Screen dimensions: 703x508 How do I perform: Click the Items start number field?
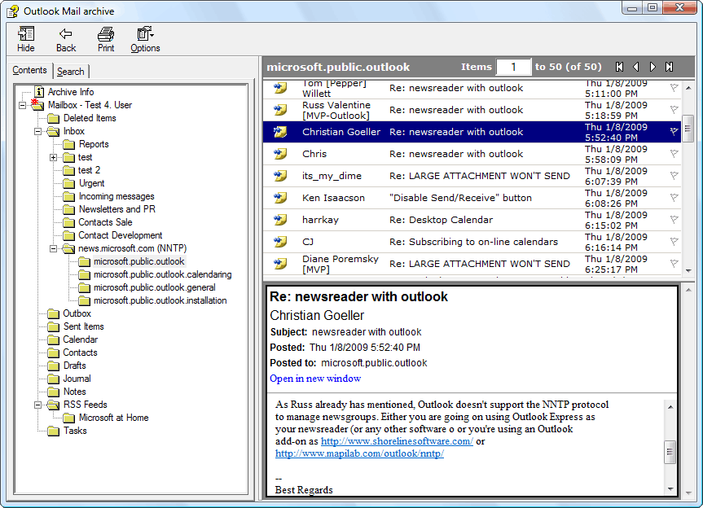pyautogui.click(x=513, y=67)
